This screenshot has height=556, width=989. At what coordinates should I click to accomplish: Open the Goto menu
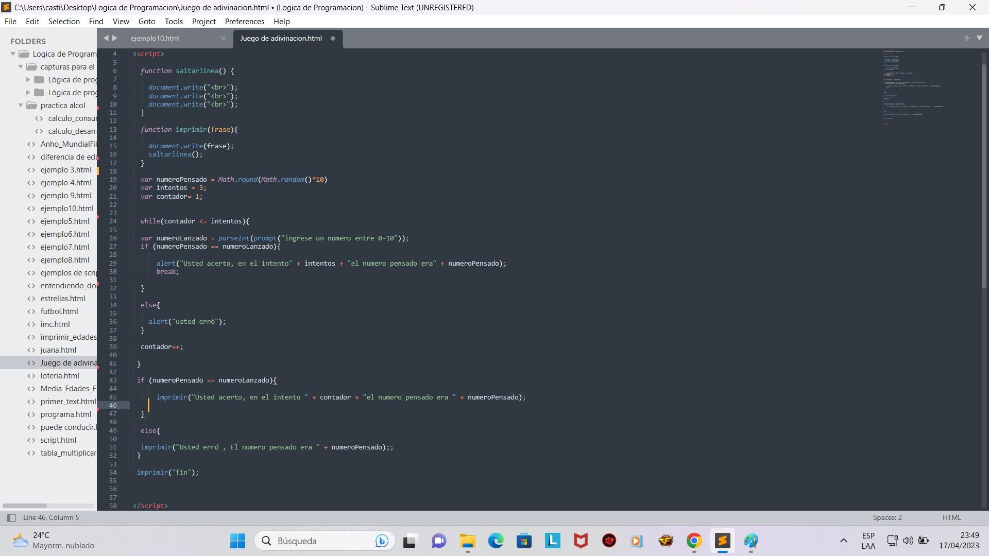click(147, 21)
